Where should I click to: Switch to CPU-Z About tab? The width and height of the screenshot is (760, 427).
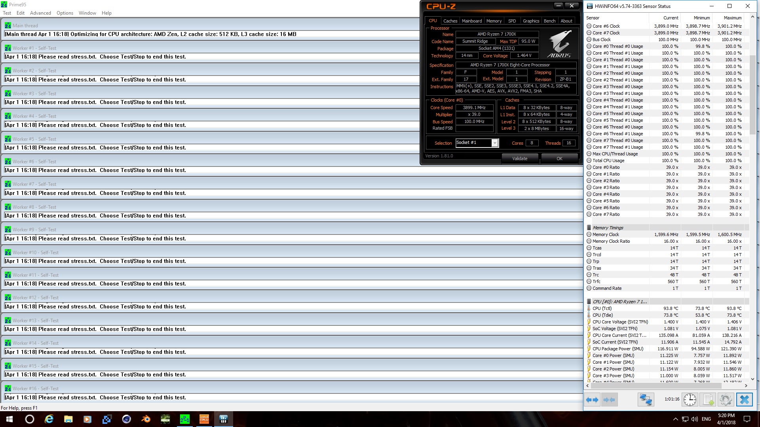coord(566,21)
